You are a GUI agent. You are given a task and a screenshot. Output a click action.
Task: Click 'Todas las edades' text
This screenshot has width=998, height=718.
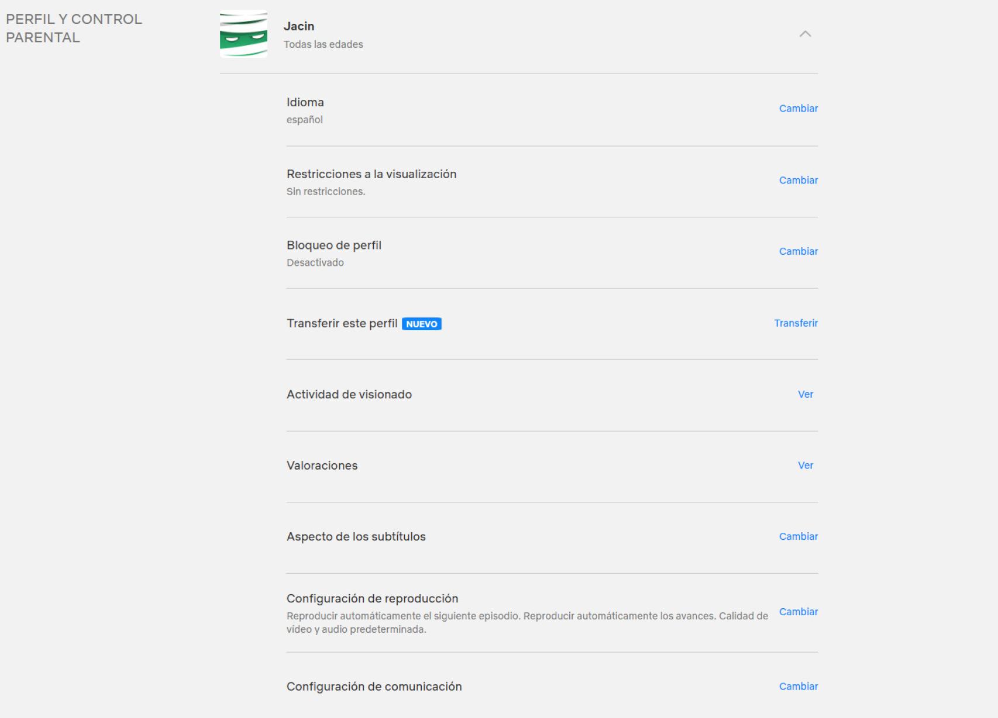click(323, 44)
